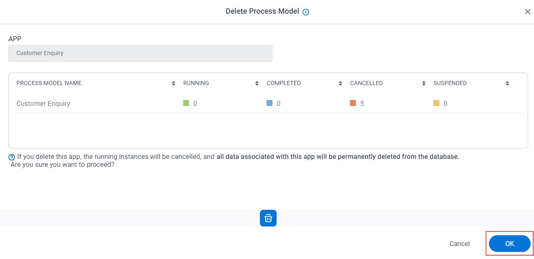The image size is (534, 259).
Task: Sort by Running column arrows
Action: (257, 83)
